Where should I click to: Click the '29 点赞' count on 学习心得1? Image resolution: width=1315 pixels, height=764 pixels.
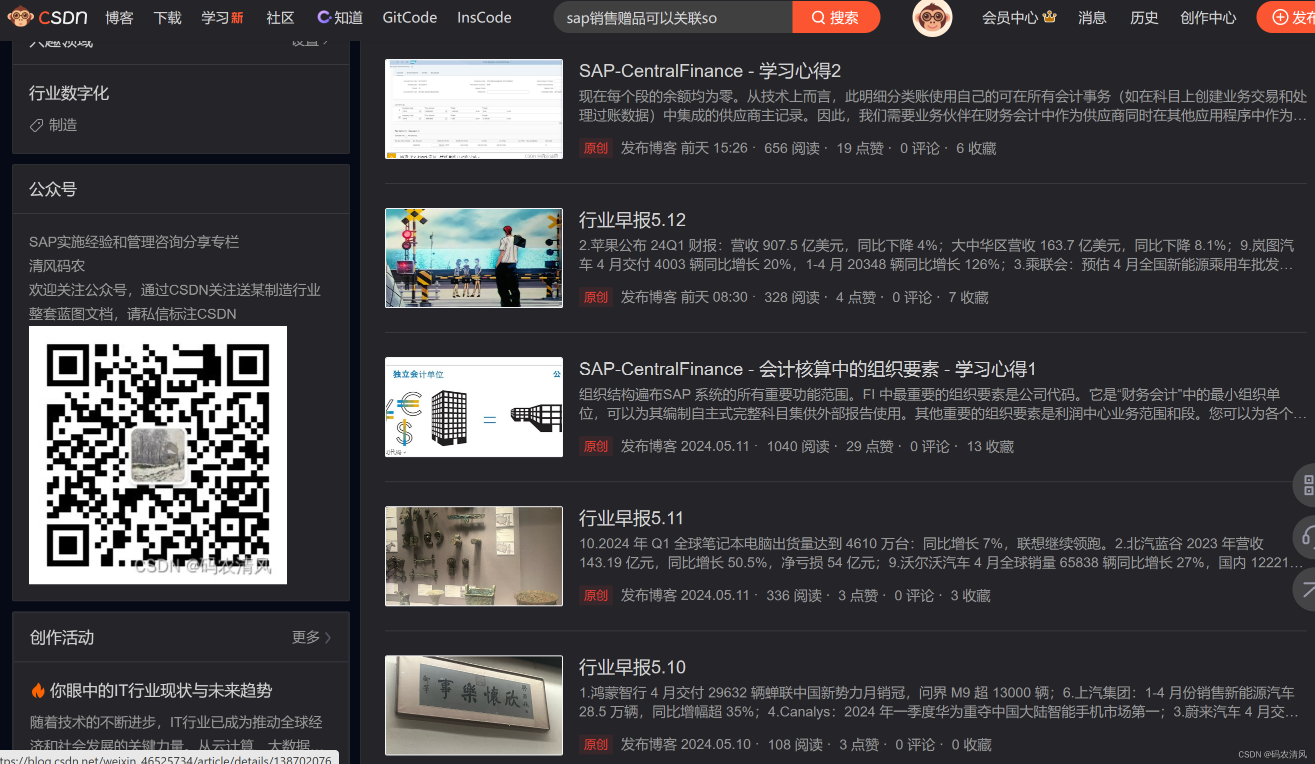(869, 446)
